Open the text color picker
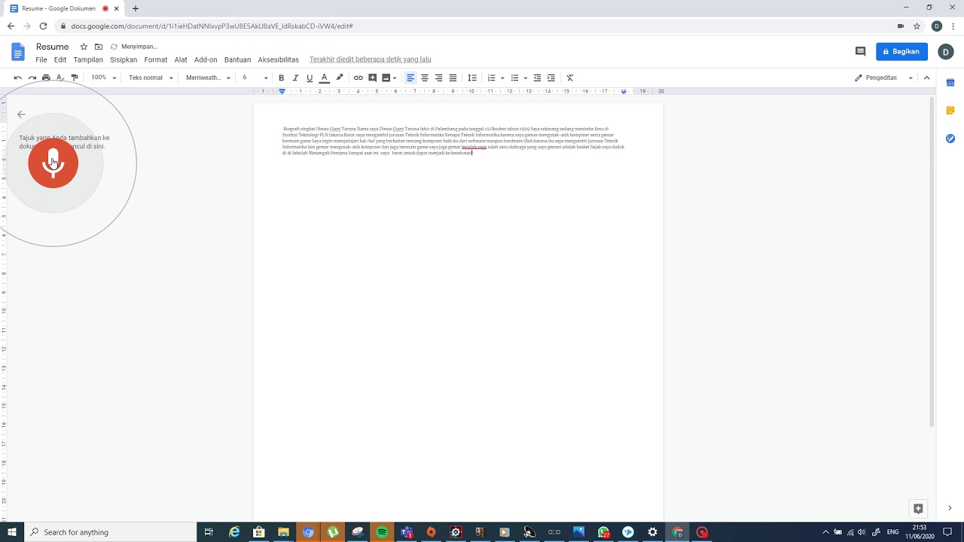The image size is (964, 542). [x=325, y=78]
